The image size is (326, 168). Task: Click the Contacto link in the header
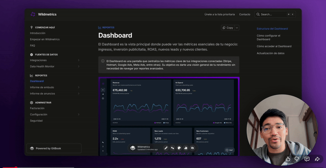[245, 14]
